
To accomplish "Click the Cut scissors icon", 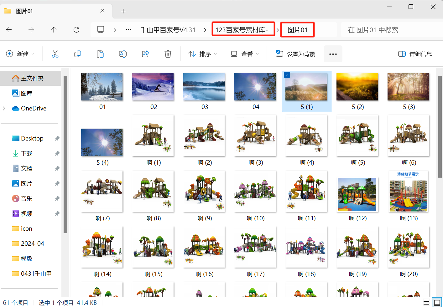I will (x=55, y=54).
